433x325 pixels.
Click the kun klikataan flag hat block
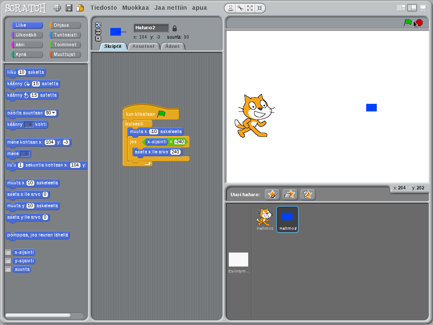(151, 113)
